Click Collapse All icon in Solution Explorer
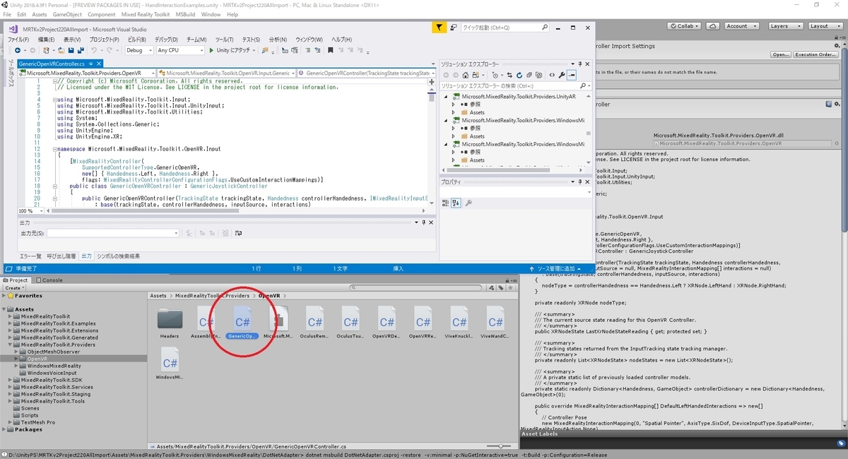848x459 pixels. pos(529,75)
